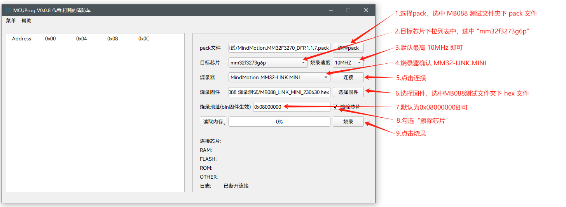Screen dimensions: 566x207
Task: Click the firmware hex path field
Action: [x=279, y=92]
